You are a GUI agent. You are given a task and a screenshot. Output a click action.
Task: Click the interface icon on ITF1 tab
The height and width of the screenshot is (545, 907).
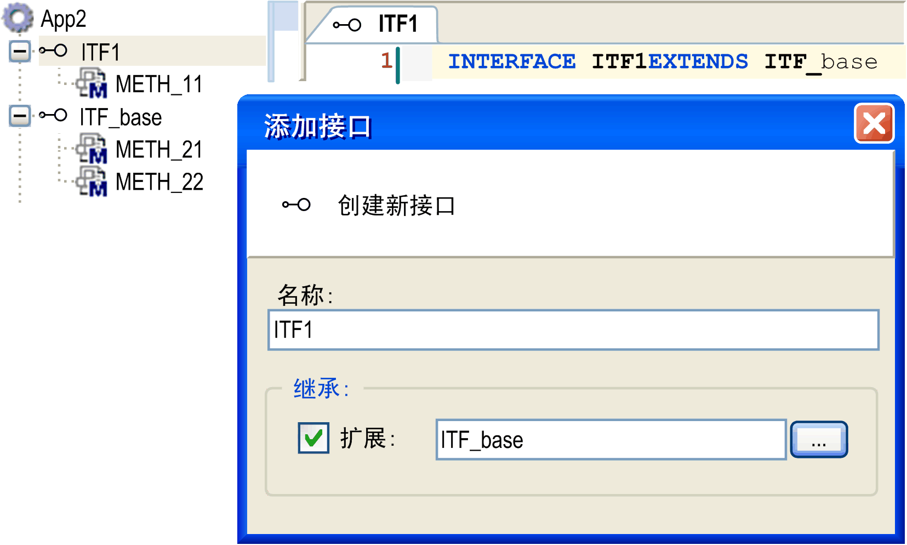tap(347, 25)
